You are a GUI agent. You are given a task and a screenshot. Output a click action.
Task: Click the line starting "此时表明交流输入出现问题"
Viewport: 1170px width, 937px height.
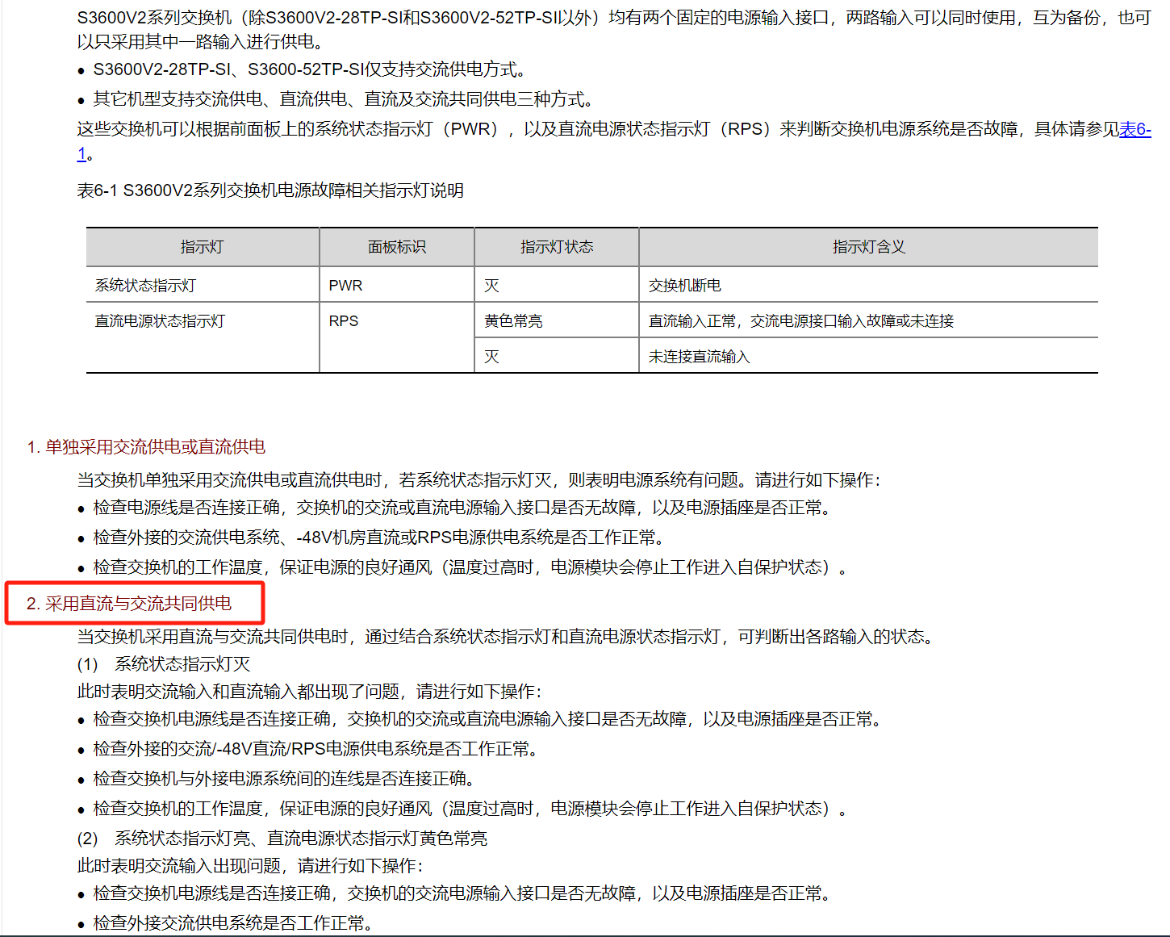(x=250, y=866)
